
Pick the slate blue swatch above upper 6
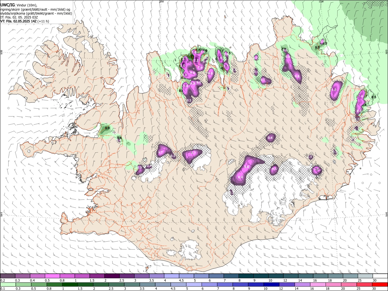pos(216,276)
